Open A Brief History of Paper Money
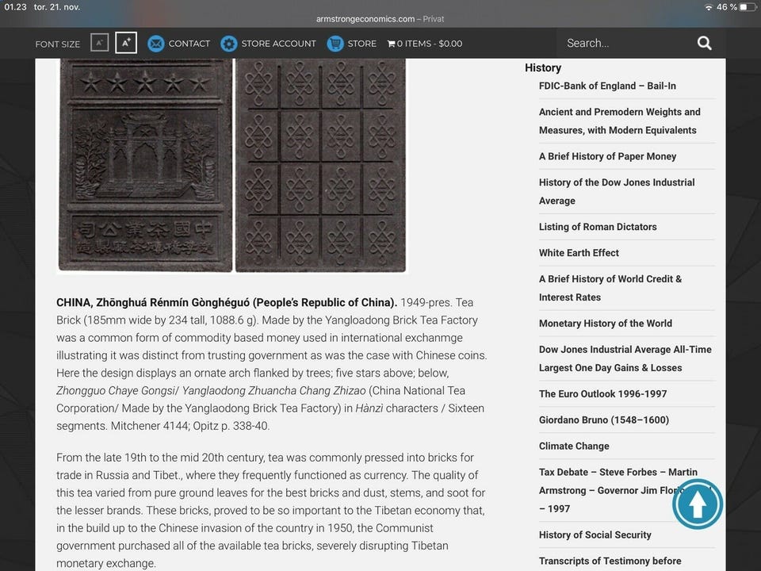This screenshot has height=571, width=761. pos(607,156)
